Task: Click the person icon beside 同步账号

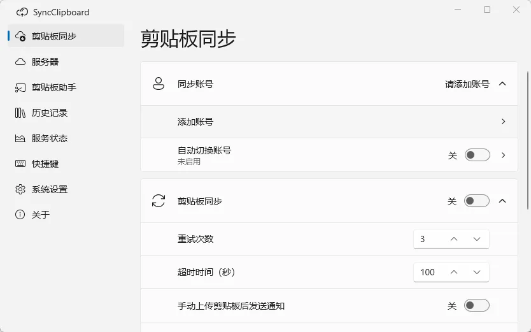Action: [158, 83]
